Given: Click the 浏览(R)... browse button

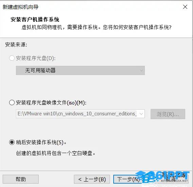Looking at the screenshot, I should pos(168,114).
